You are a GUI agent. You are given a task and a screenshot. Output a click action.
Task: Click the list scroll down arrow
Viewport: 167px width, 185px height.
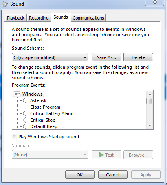[149, 126]
